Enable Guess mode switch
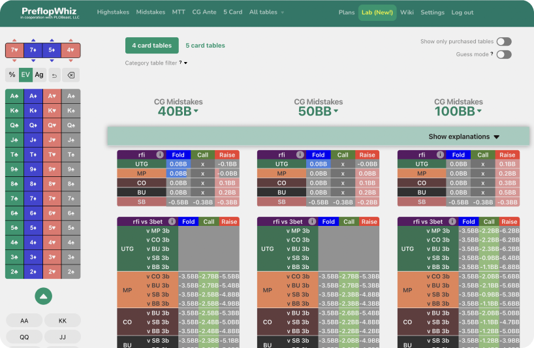Viewport: 534px width, 348px height. [x=503, y=55]
